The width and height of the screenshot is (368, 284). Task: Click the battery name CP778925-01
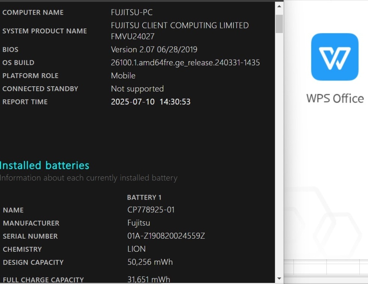pos(151,210)
